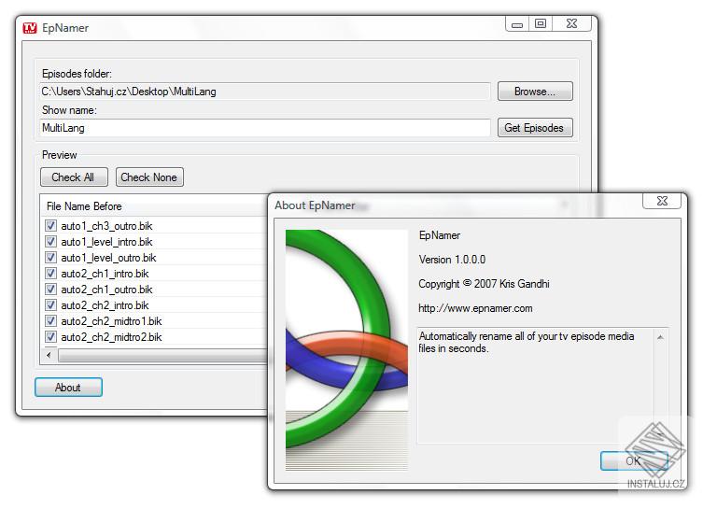Minimize the EpNamer window

coord(517,23)
